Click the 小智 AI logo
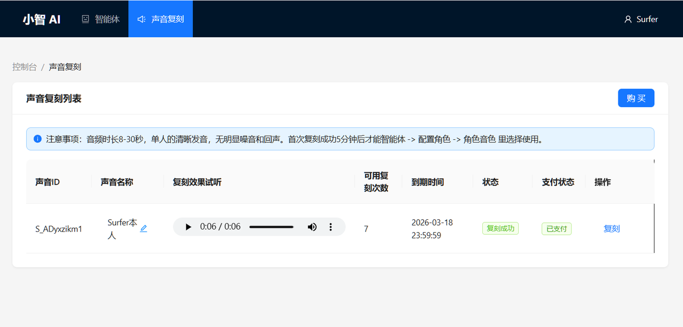 pyautogui.click(x=42, y=19)
